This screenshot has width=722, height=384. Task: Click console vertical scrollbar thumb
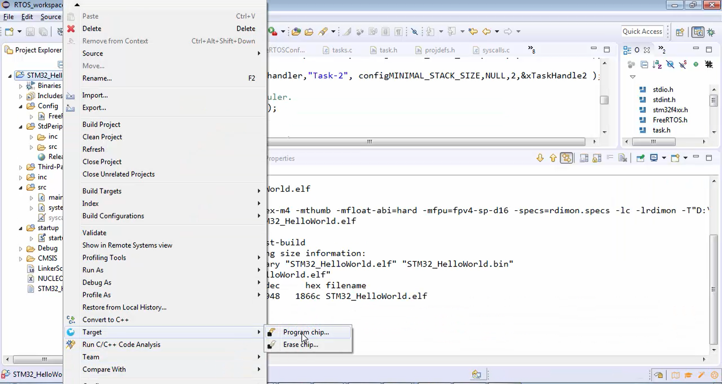[714, 289]
